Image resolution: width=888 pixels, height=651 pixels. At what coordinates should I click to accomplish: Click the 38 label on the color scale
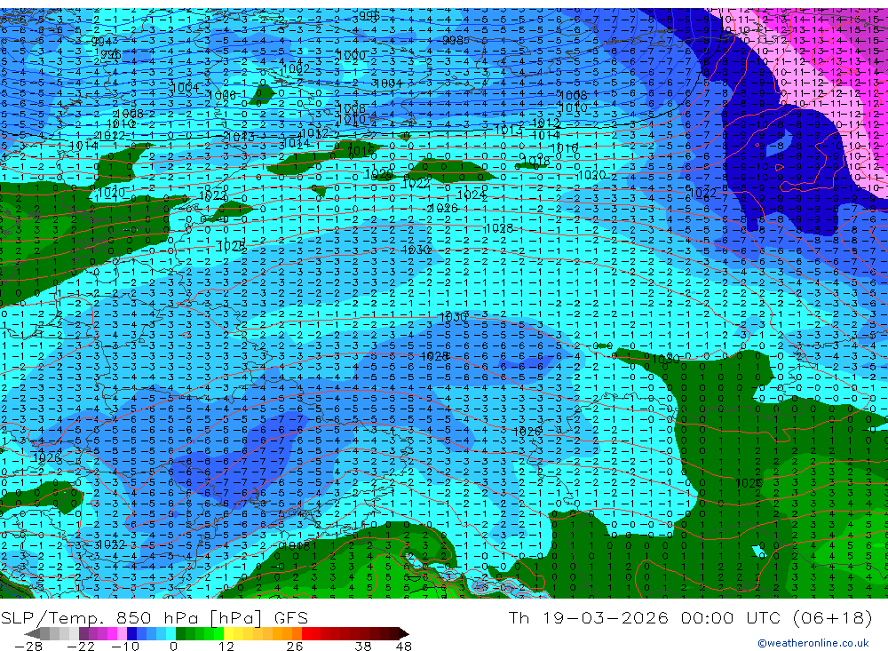pos(363,647)
